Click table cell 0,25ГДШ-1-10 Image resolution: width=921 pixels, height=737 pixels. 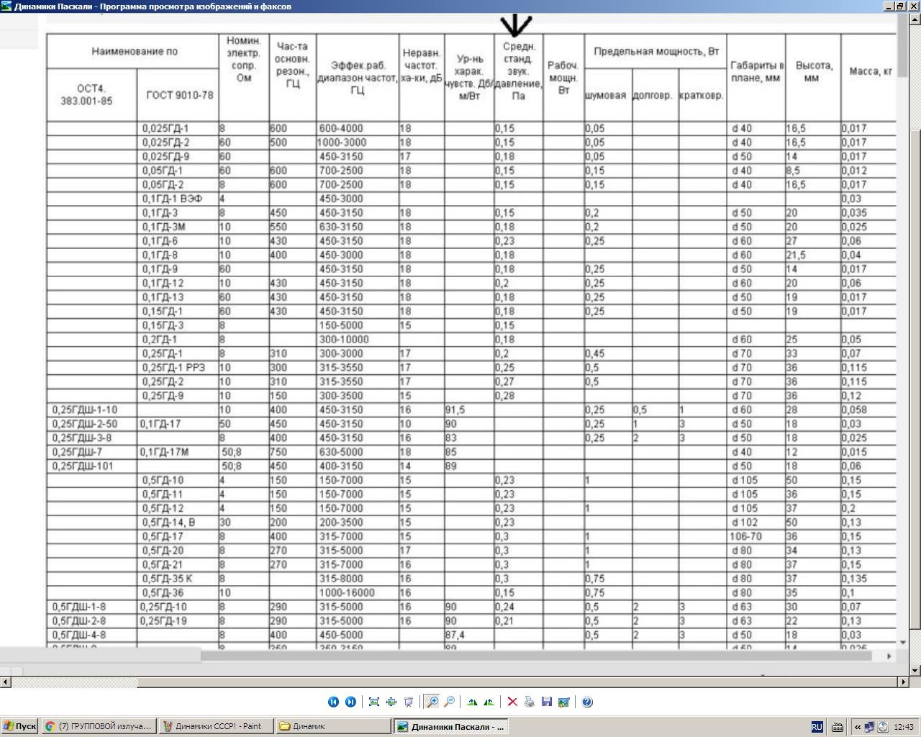coord(84,410)
